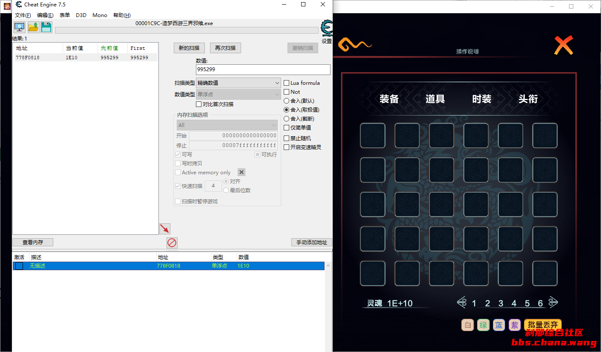Click the red arrow add-to-list icon
This screenshot has height=352, width=601.
point(164,229)
